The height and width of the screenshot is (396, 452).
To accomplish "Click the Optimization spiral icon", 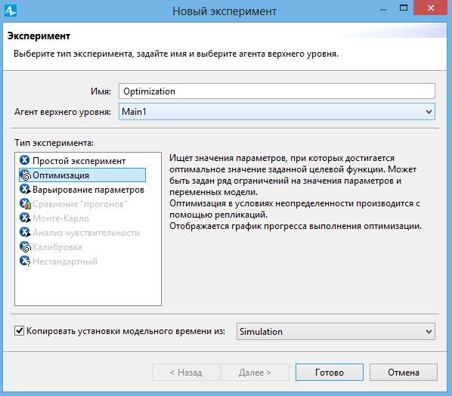I will point(25,175).
